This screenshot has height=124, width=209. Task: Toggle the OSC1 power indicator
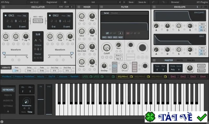click(5, 15)
